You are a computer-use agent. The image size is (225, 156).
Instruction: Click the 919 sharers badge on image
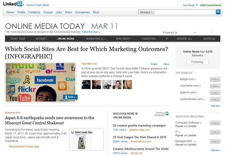click(70, 97)
